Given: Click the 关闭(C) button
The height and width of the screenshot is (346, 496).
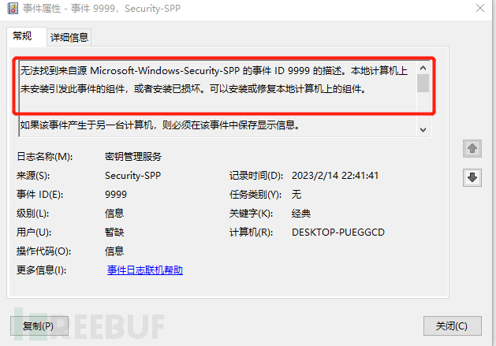Looking at the screenshot, I should click(x=453, y=326).
